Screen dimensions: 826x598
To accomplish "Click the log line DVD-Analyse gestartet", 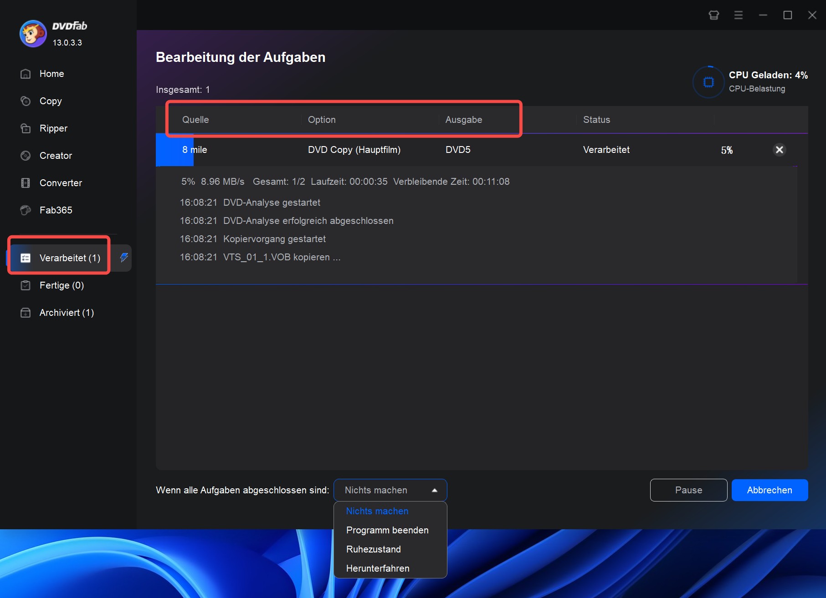I will click(250, 203).
